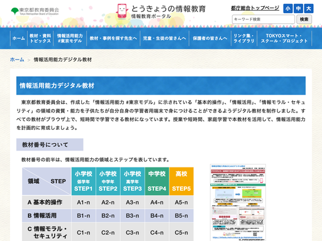The width and height of the screenshot is (322, 241).
Task: Click the B 情報活用 row label
Action: pos(47,215)
